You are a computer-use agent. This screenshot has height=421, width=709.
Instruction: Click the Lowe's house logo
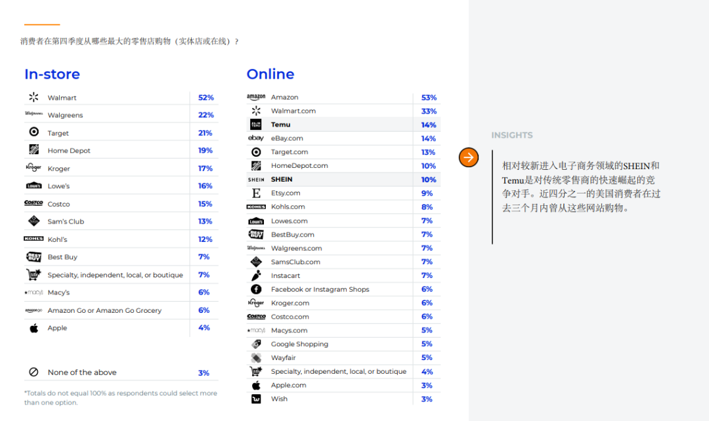[x=33, y=186]
